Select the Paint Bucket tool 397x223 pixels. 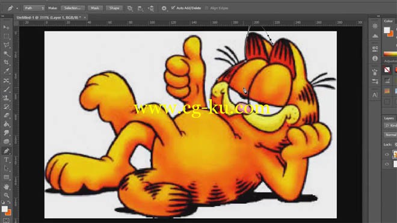click(7, 124)
